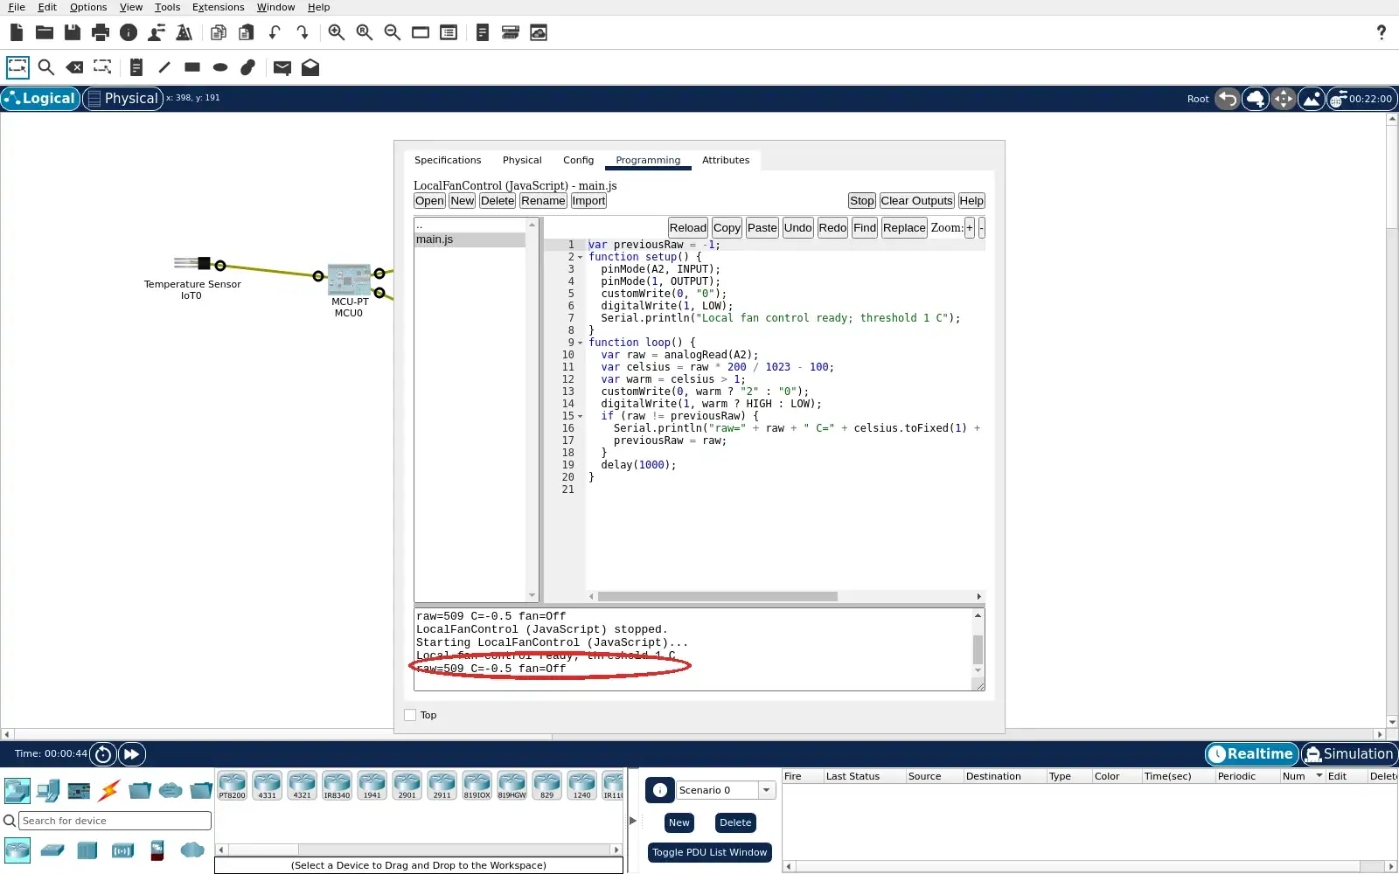Screen dimensions: 1399x874
Task: Switch to Realtime mode
Action: [1252, 753]
